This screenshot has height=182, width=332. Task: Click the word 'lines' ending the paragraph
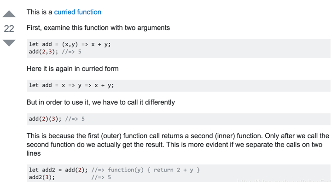(x=34, y=153)
